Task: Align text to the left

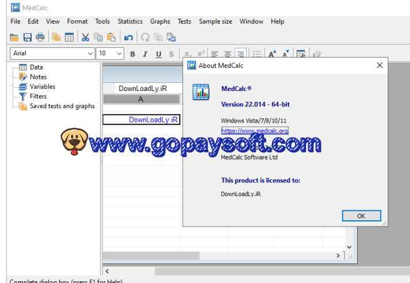Action: pyautogui.click(x=214, y=54)
